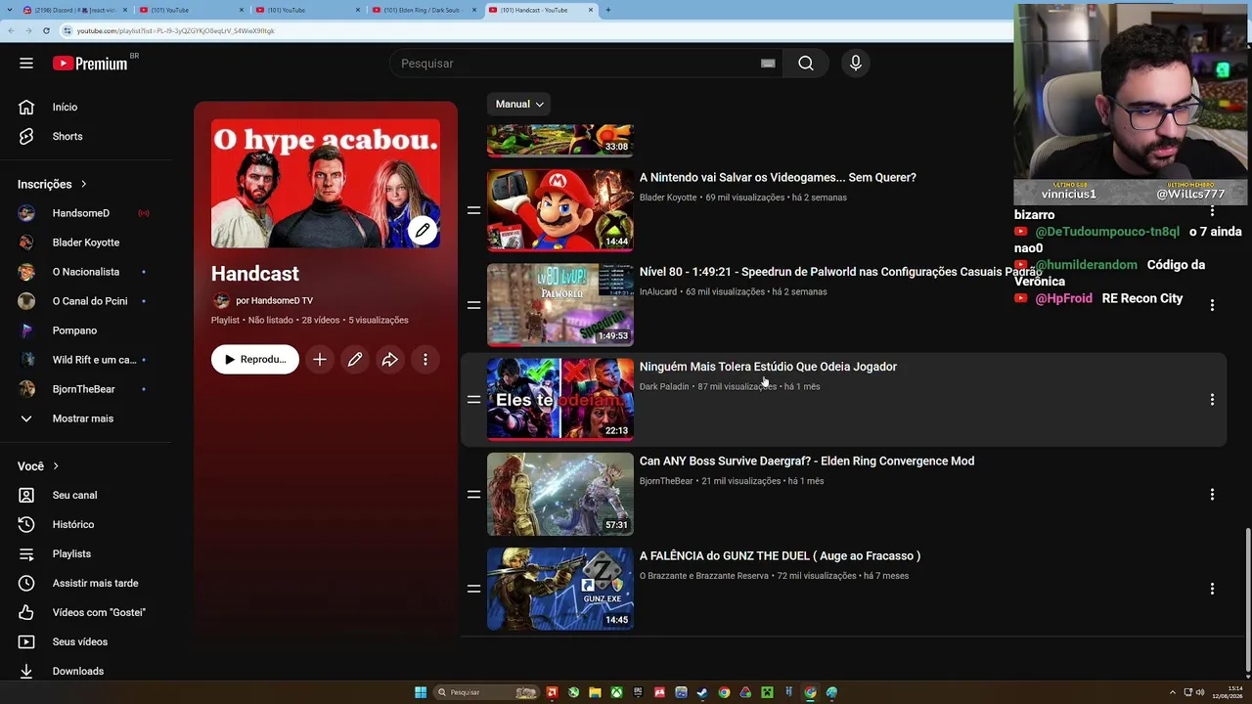Grab reorder handle for the Nintendo video

473,210
